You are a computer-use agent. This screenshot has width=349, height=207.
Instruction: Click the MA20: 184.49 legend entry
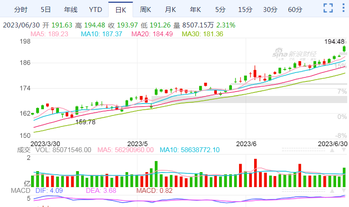(x=152, y=34)
